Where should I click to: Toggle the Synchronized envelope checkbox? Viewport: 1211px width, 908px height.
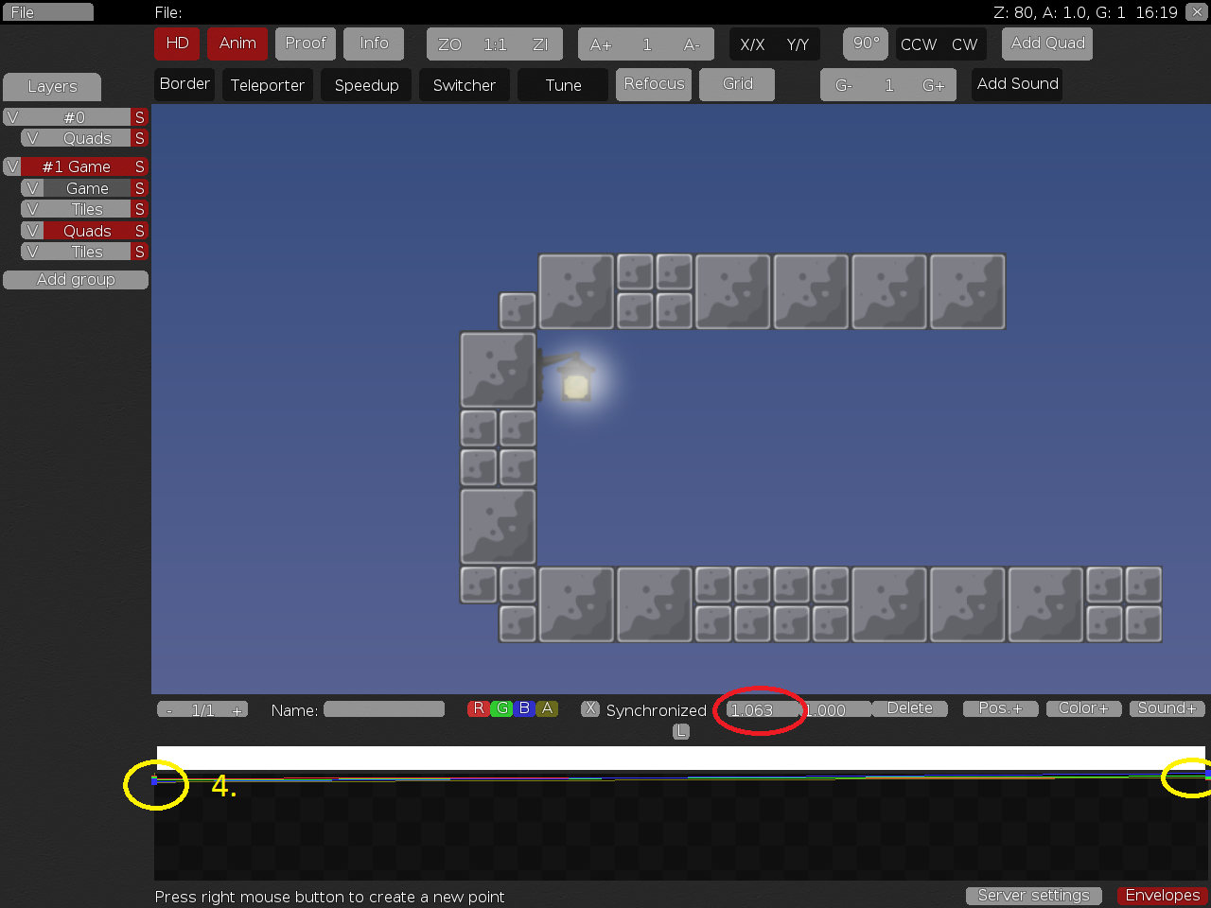coord(589,708)
